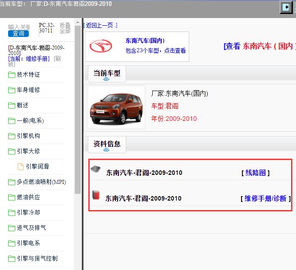Select the 当前车型 tab
296x270 pixels.
[x=107, y=74]
